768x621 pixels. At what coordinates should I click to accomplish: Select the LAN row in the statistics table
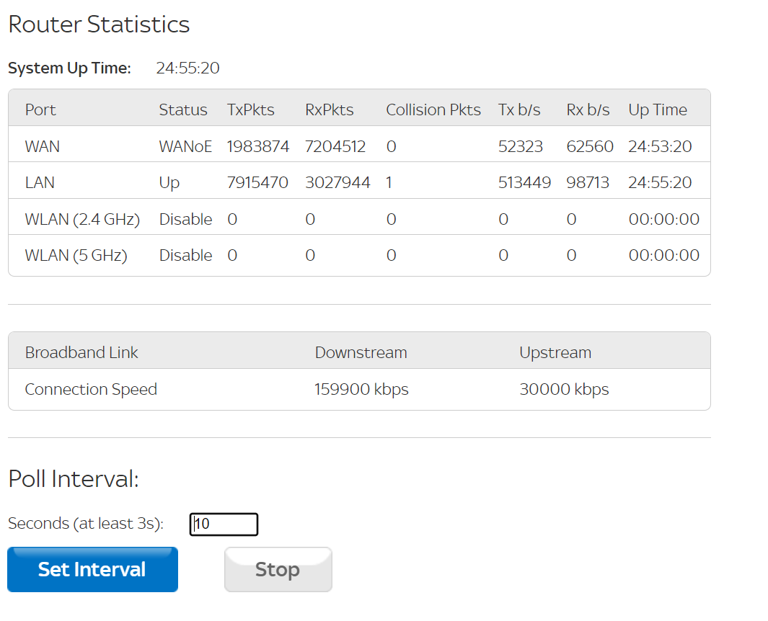(x=40, y=182)
